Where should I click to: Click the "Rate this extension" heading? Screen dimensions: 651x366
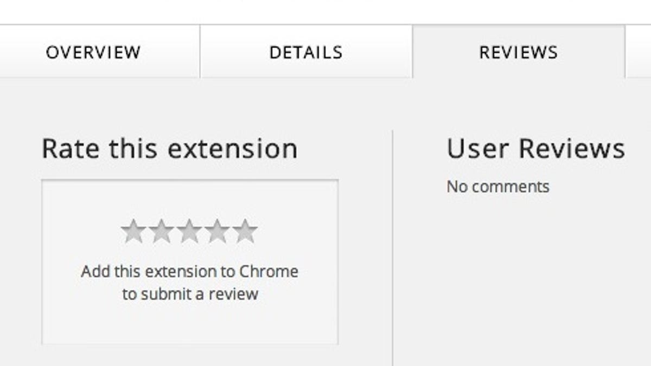click(170, 149)
